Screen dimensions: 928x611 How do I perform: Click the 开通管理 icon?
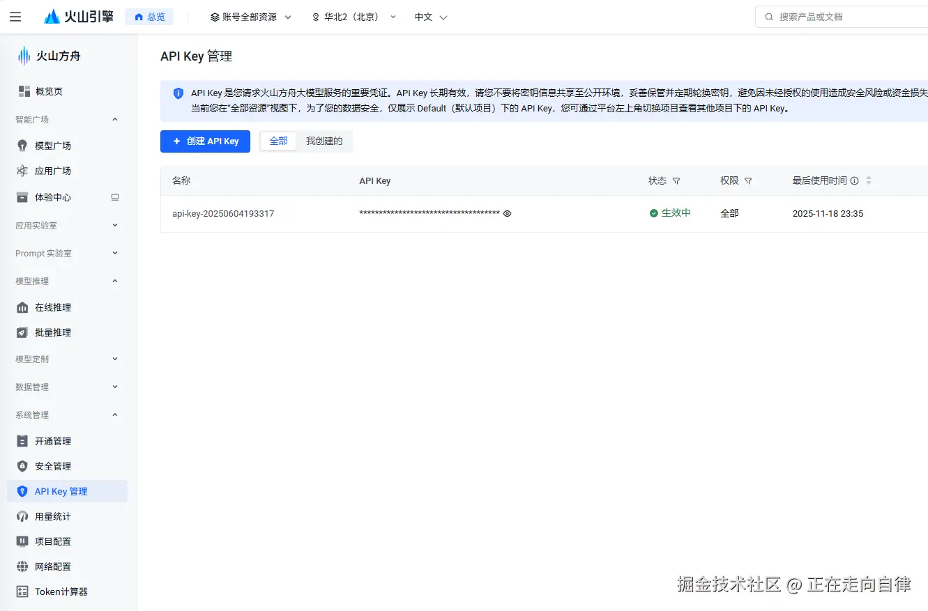[x=22, y=441]
